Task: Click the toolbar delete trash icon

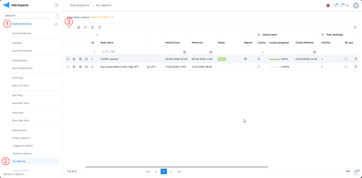Action: click(100, 27)
